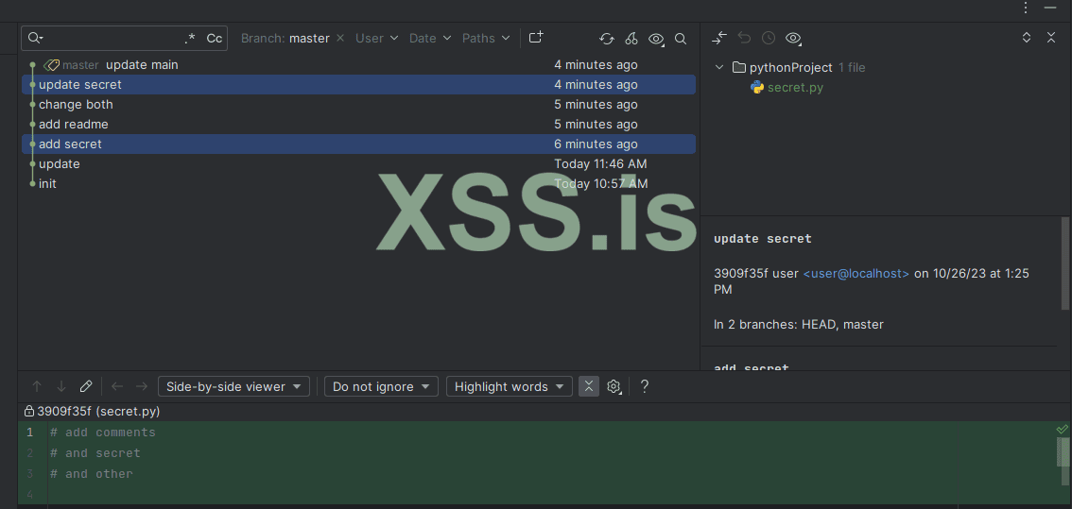Click the '1 file' count label
The width and height of the screenshot is (1072, 509).
852,68
